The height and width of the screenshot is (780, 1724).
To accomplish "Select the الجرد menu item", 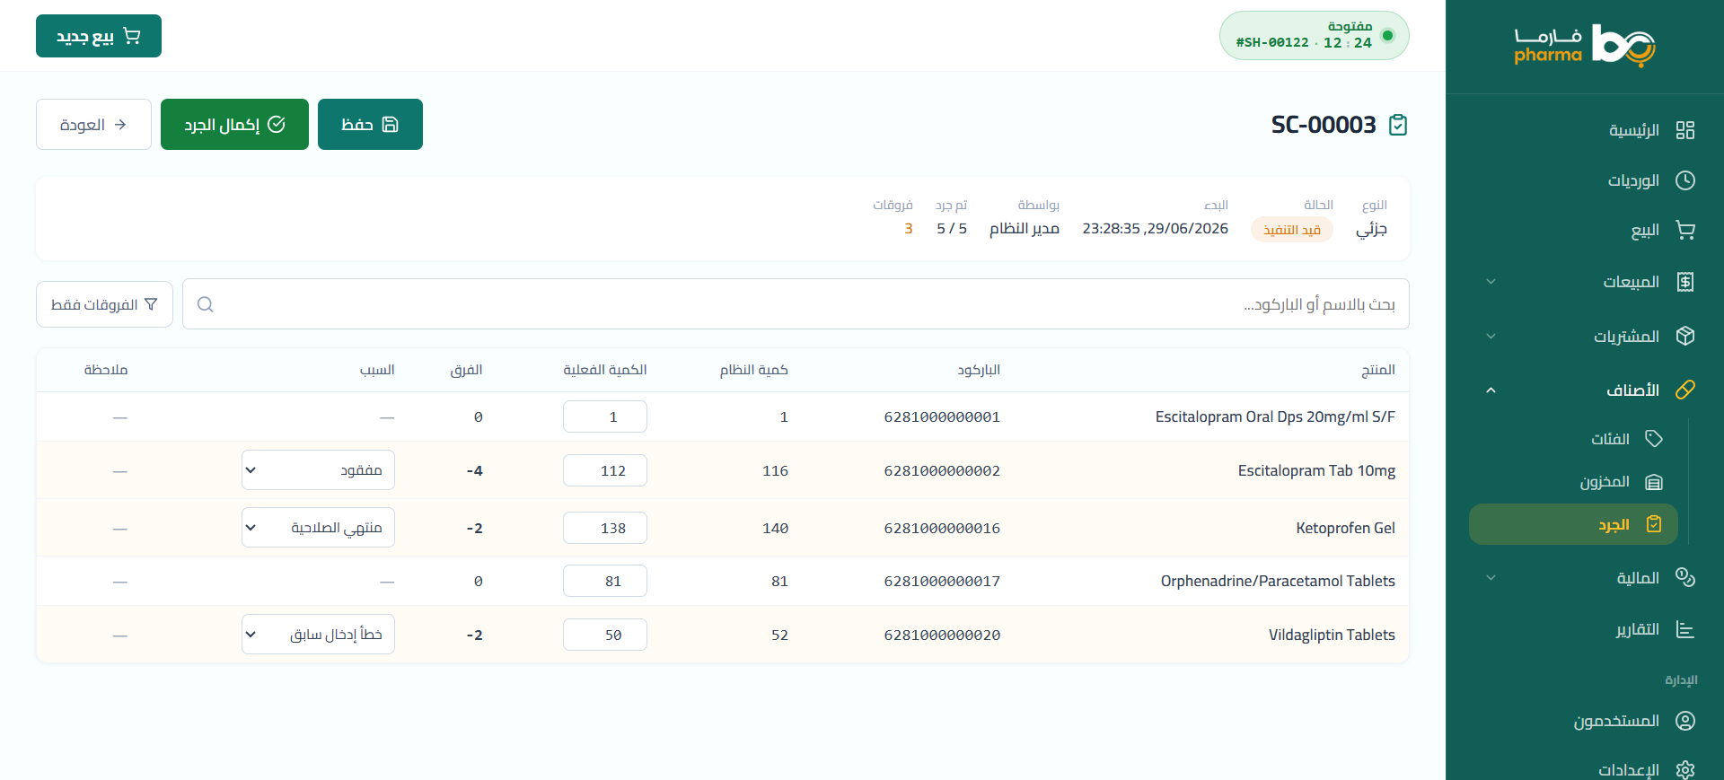I will tap(1573, 524).
